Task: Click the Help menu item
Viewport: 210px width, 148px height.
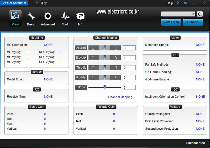Action: [x=170, y=3]
